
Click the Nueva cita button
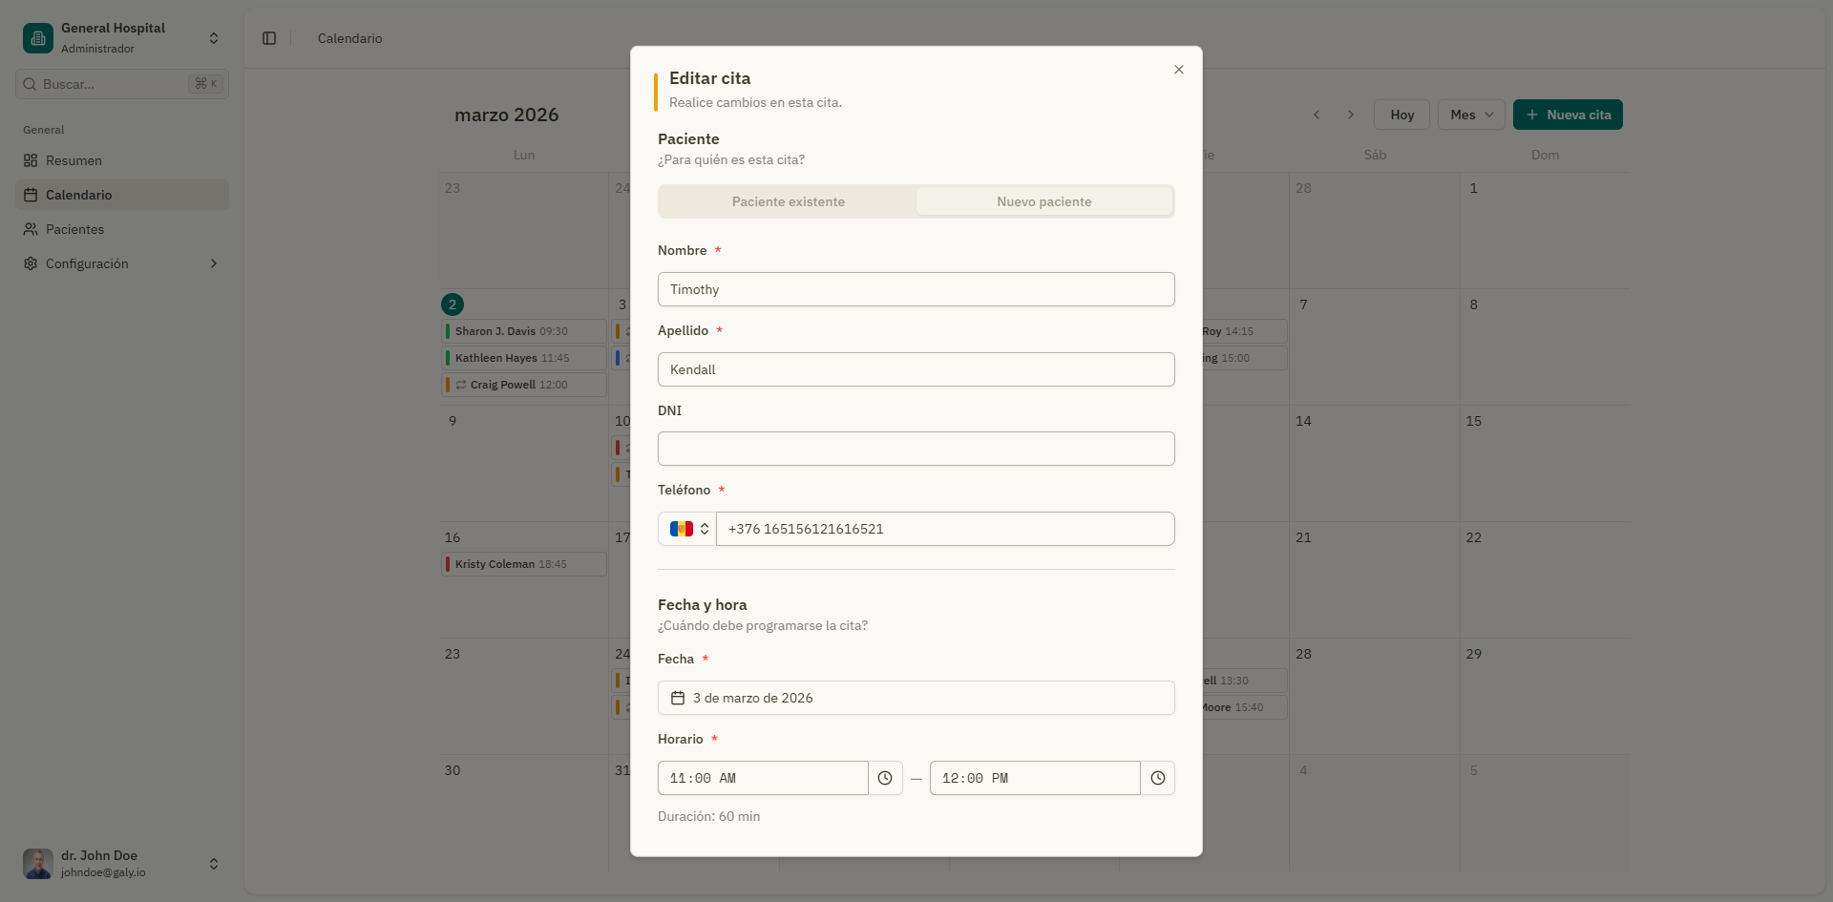pyautogui.click(x=1568, y=115)
